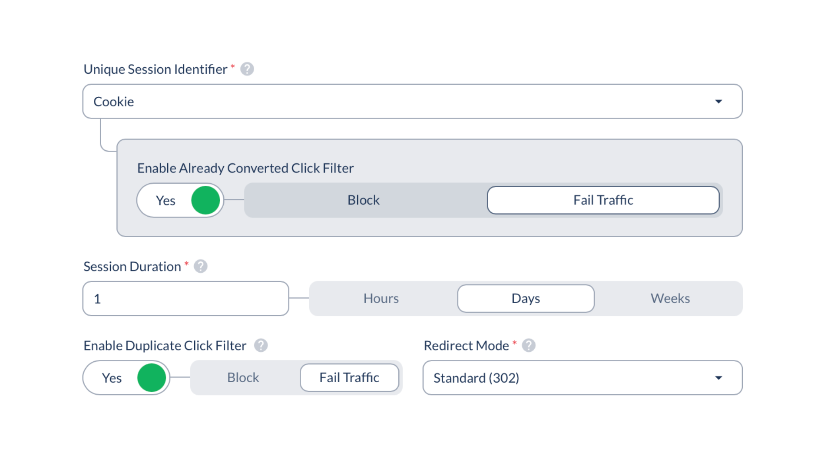Set session duration unit to Weeks
834x469 pixels.
click(x=670, y=298)
